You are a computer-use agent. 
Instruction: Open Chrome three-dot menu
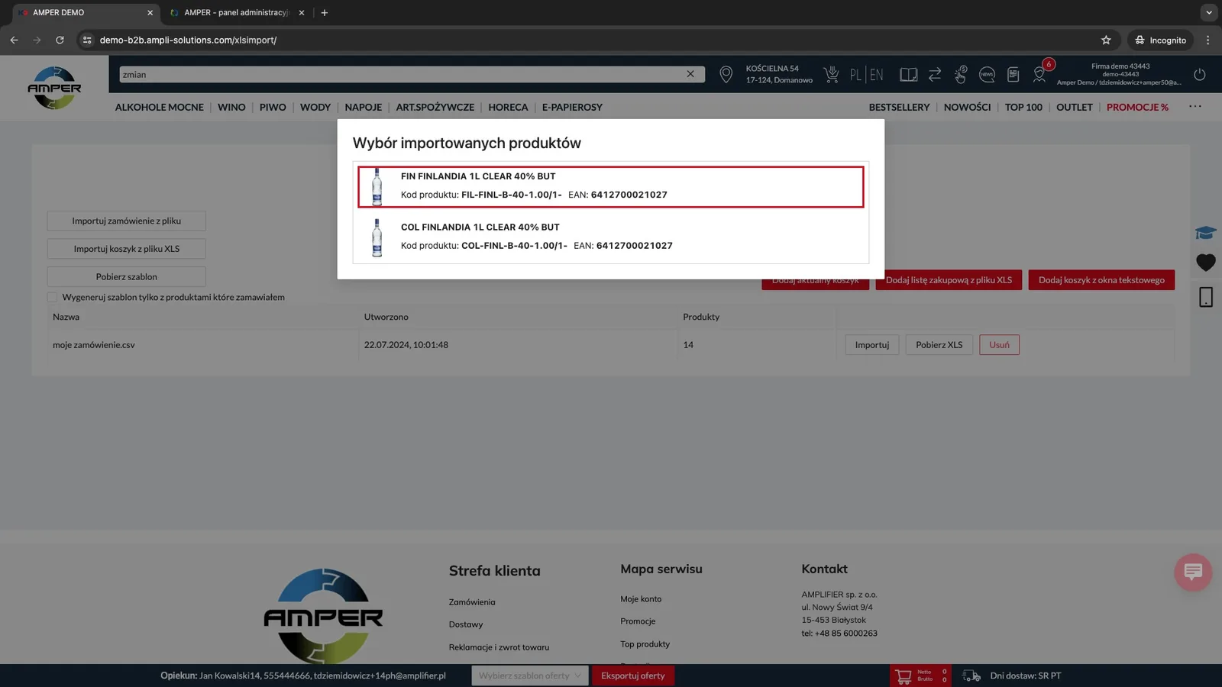1207,40
